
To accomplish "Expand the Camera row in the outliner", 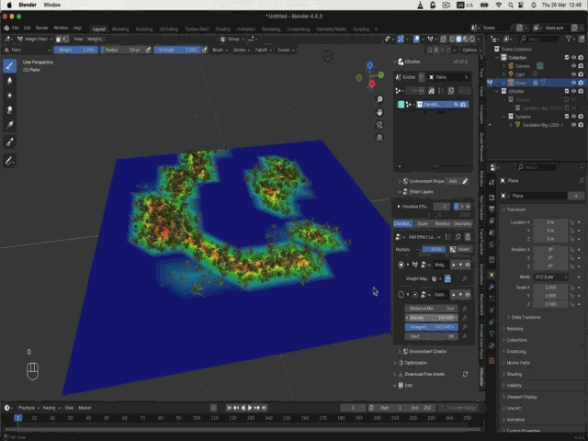I will [x=504, y=66].
